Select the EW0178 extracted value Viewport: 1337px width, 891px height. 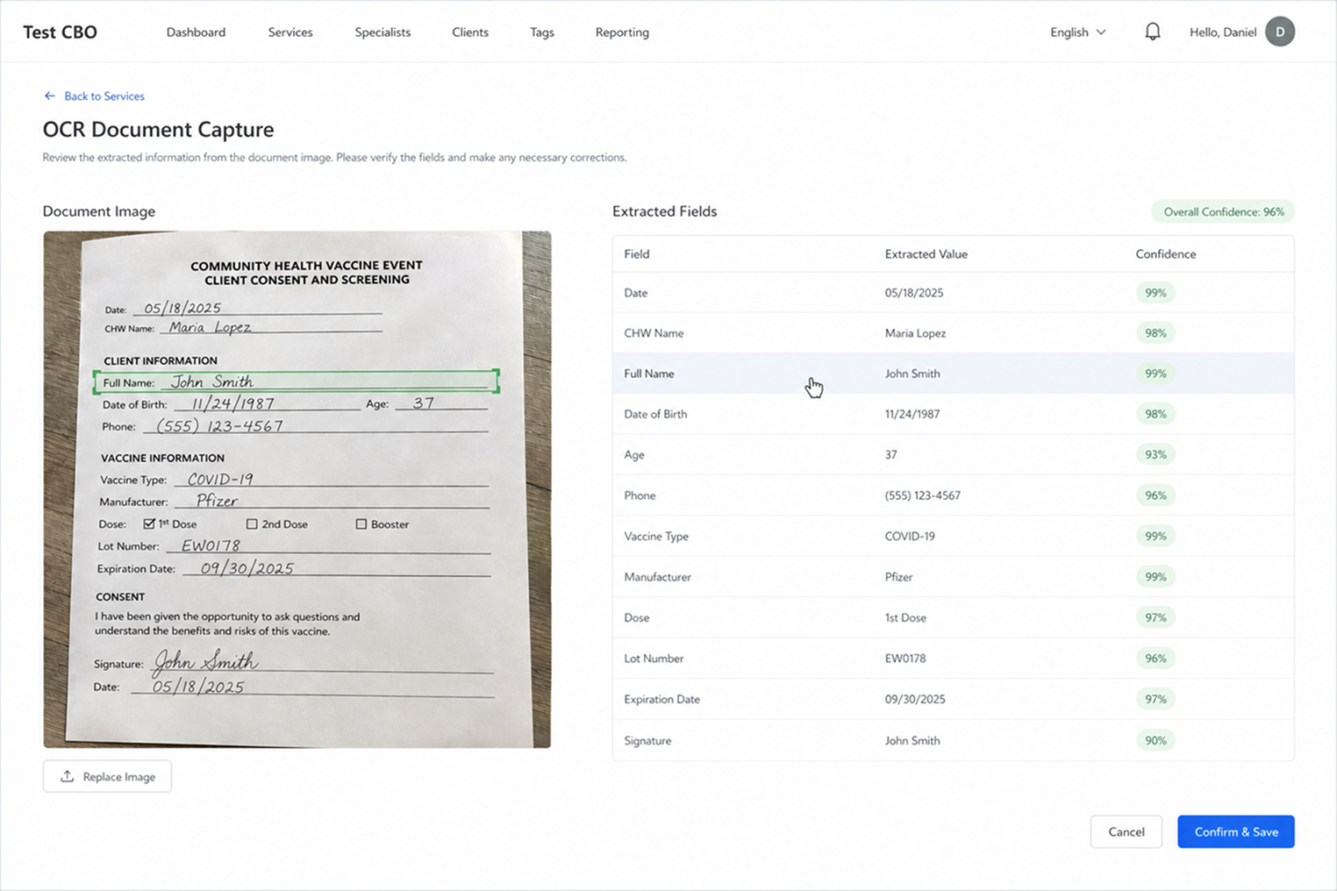click(x=905, y=659)
